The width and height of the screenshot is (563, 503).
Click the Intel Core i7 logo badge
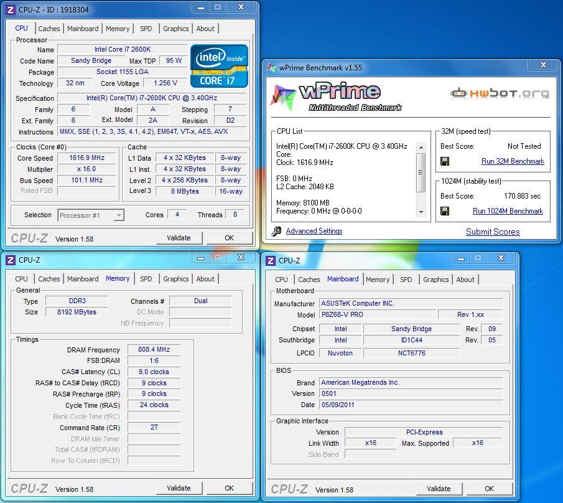pos(219,66)
